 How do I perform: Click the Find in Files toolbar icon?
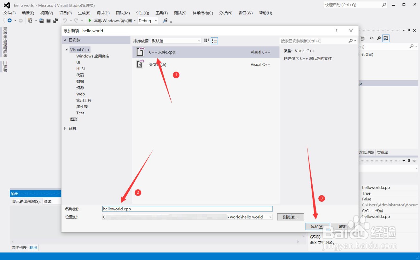click(165, 20)
